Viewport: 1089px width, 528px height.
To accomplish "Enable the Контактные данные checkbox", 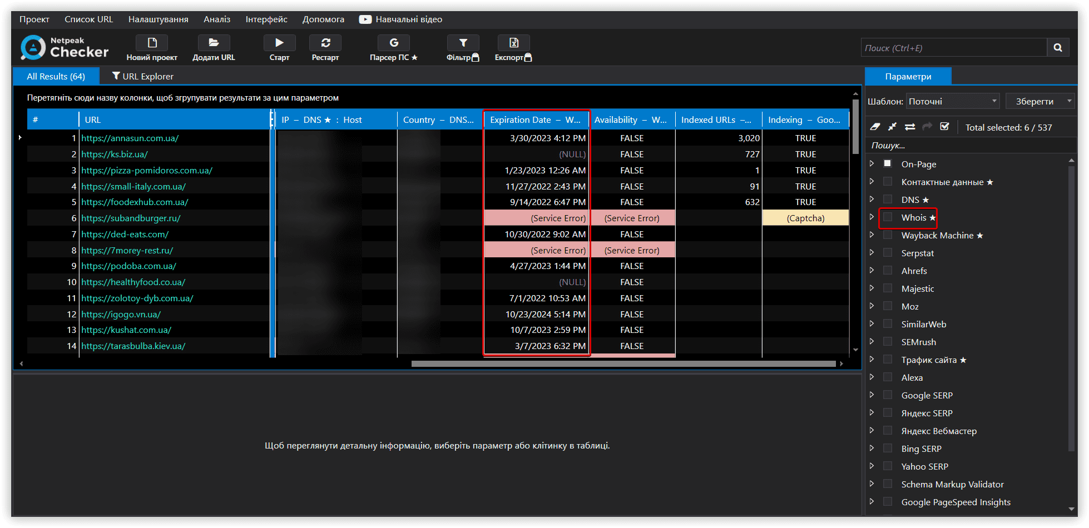I will pyautogui.click(x=888, y=181).
